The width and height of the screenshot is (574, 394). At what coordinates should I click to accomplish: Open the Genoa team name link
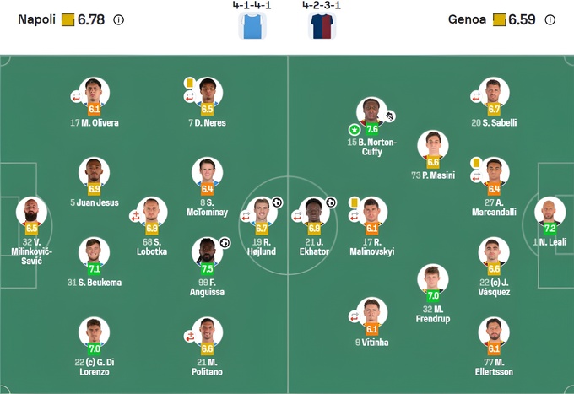coord(469,19)
